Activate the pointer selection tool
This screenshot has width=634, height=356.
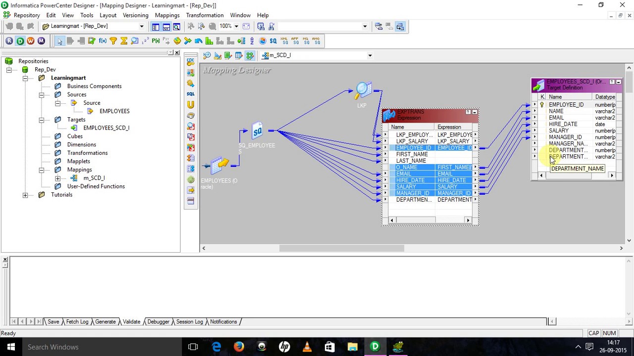[x=59, y=41]
